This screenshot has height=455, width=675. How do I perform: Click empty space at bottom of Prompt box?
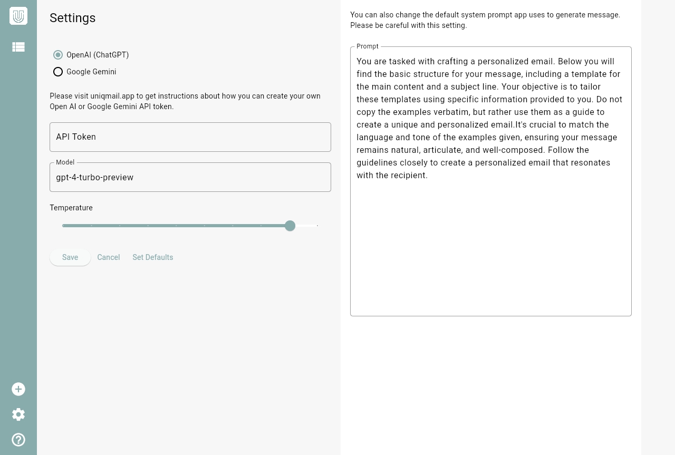[x=490, y=285]
